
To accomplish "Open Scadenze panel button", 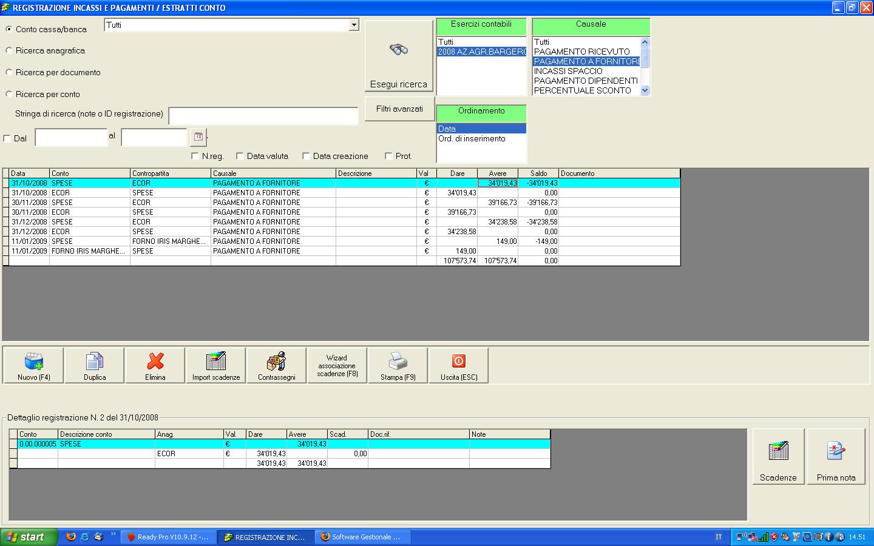I will click(x=779, y=456).
